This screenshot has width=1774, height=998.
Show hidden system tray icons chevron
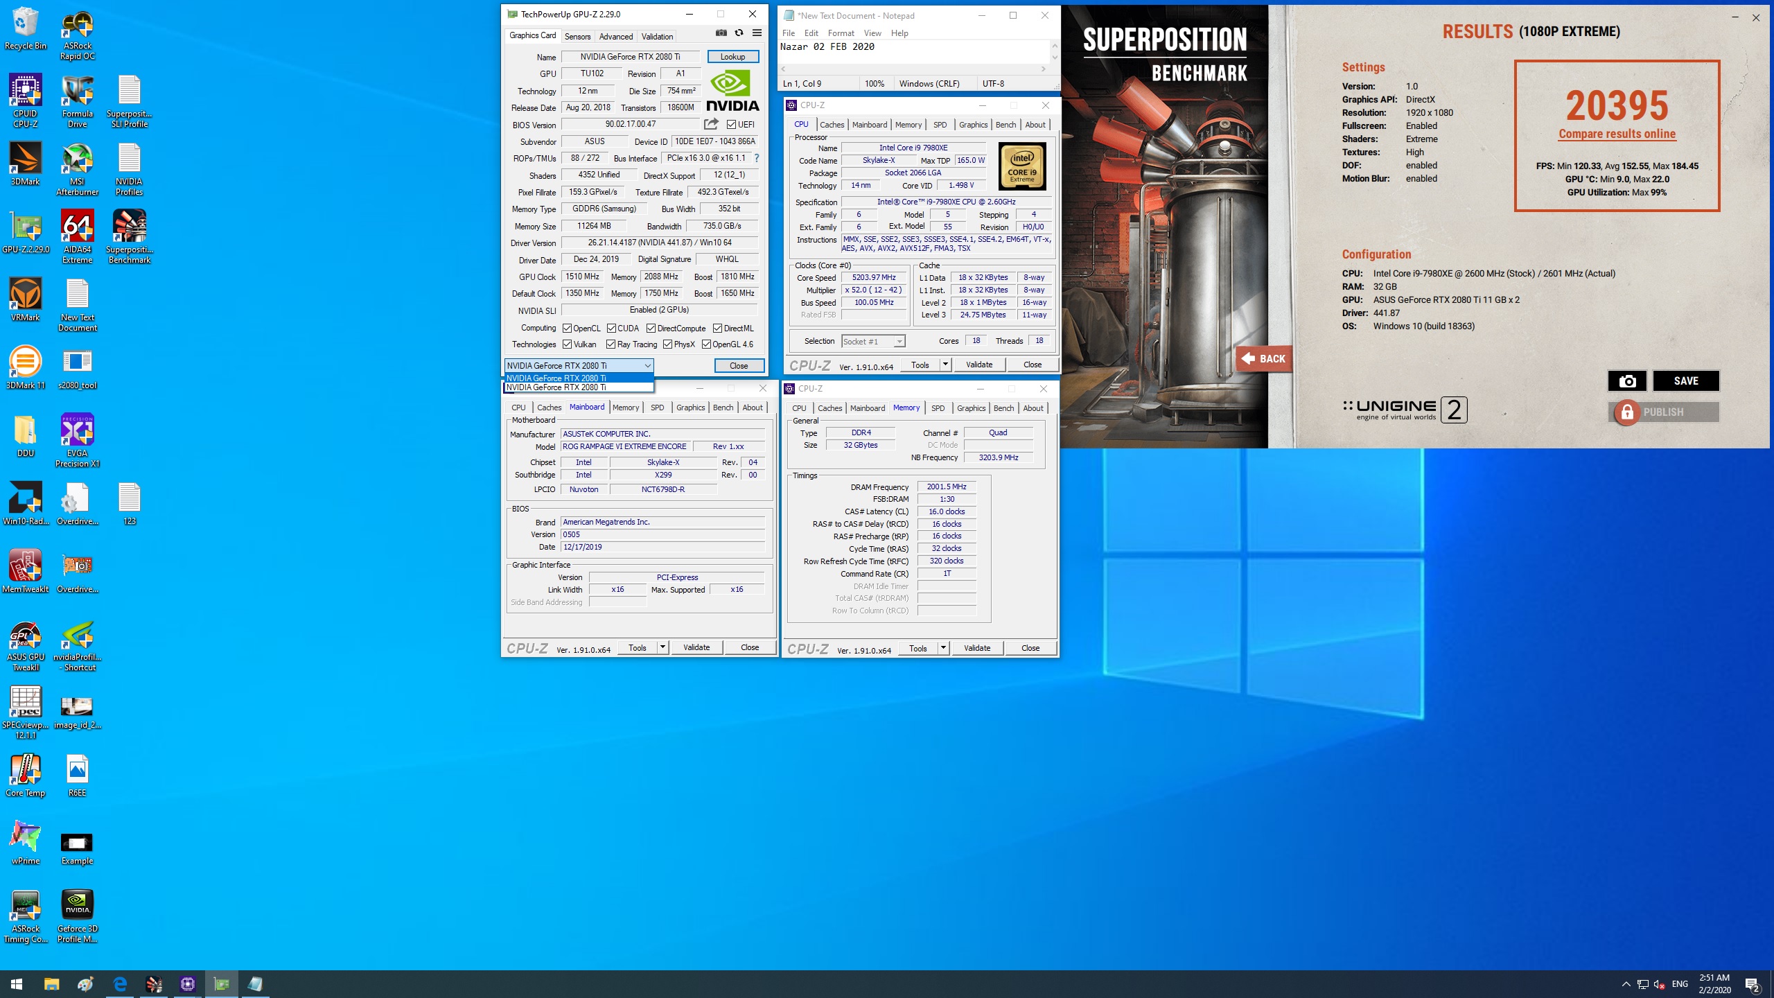click(1626, 984)
